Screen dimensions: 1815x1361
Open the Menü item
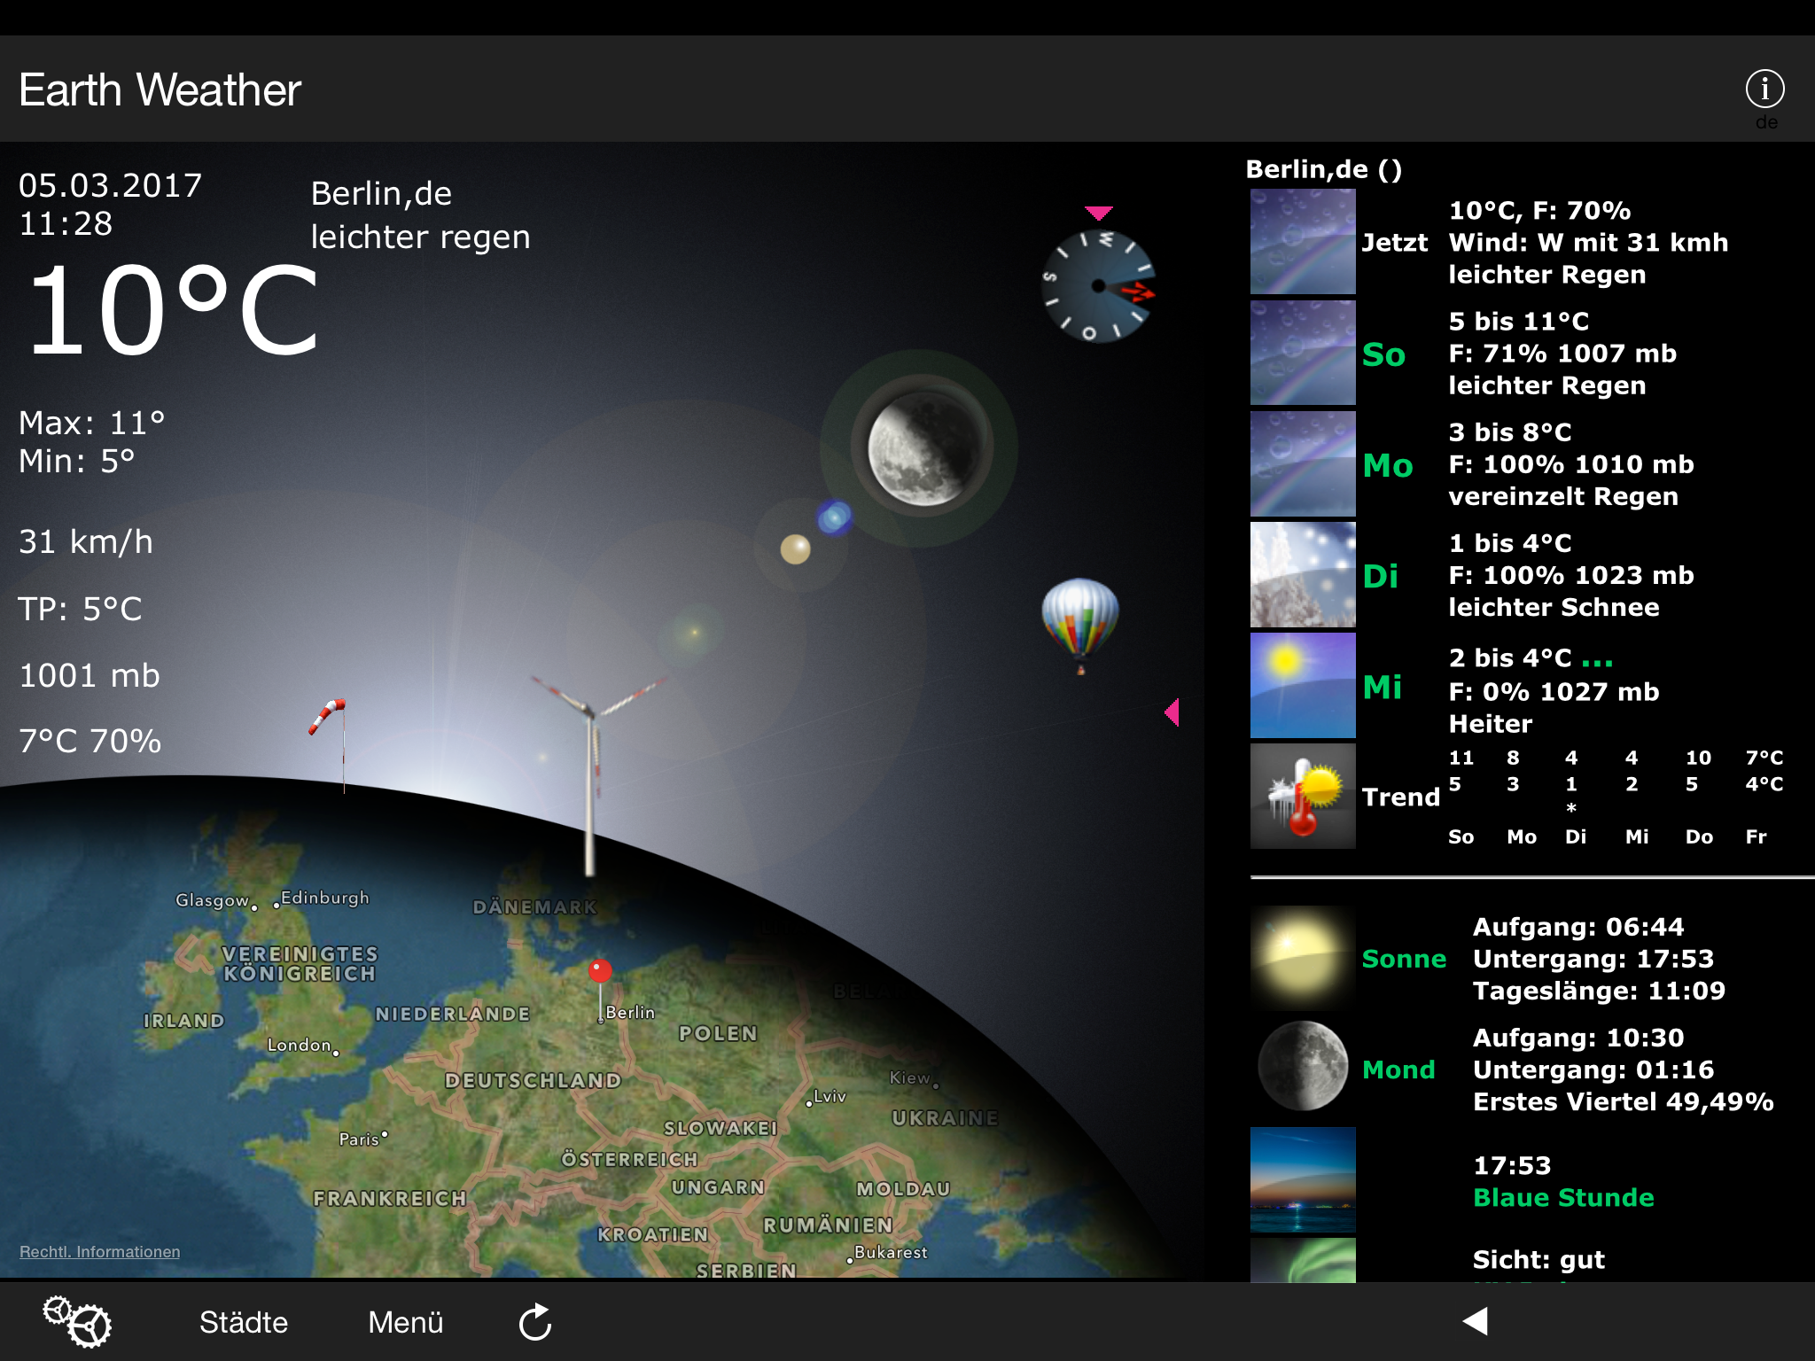(x=405, y=1322)
